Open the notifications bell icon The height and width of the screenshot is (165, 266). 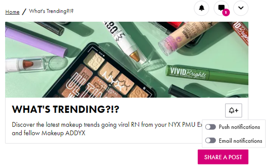(201, 8)
